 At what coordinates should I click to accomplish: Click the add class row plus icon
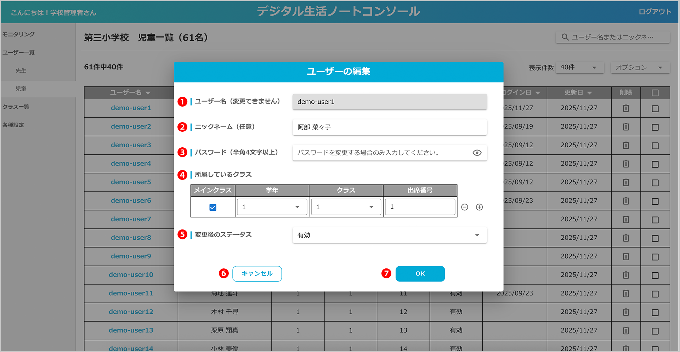(x=479, y=207)
